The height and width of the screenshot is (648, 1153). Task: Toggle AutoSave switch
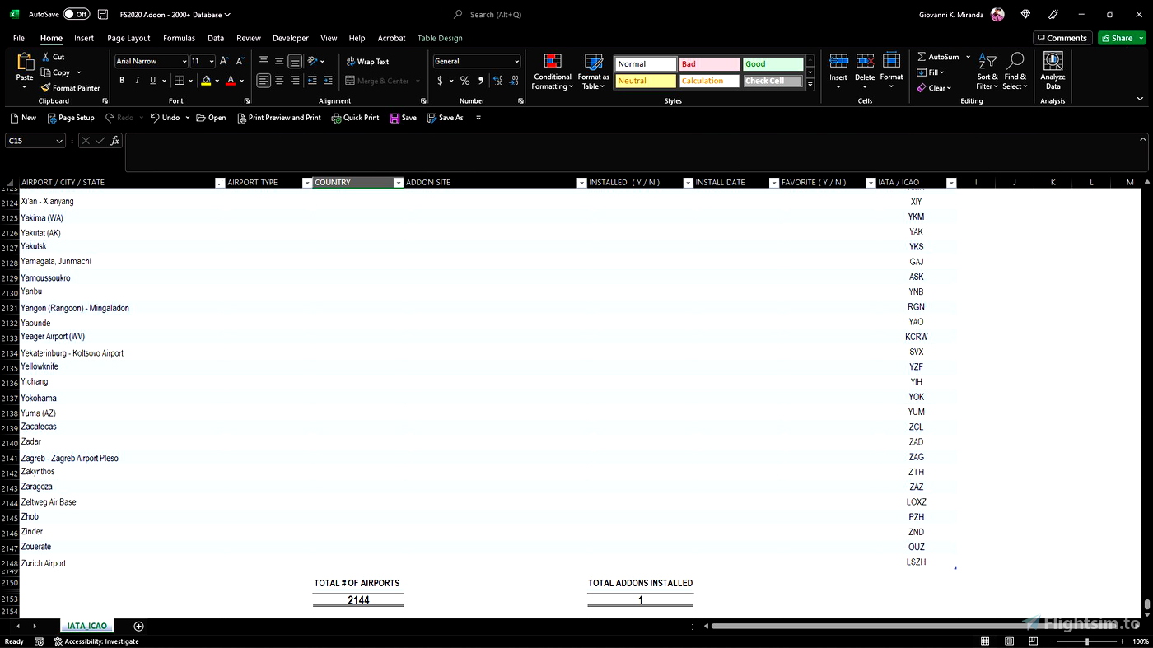tap(77, 14)
